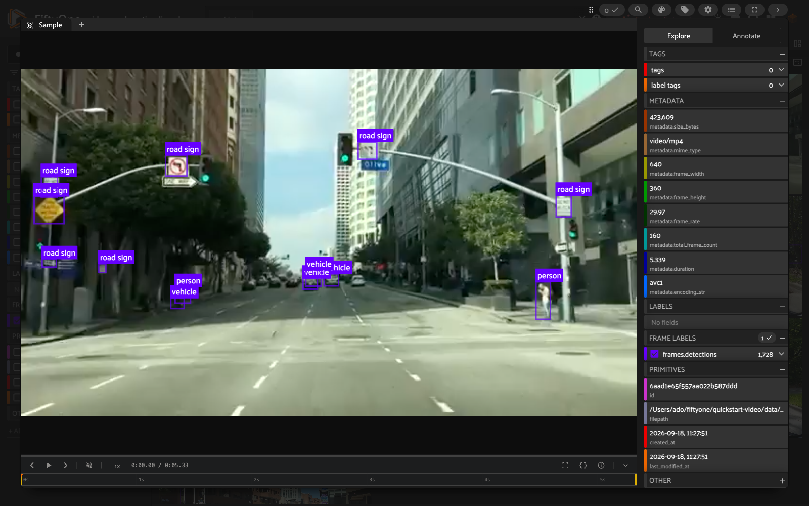
Task: Toggle the FRAME LABELS active count checkmark
Action: coord(767,338)
